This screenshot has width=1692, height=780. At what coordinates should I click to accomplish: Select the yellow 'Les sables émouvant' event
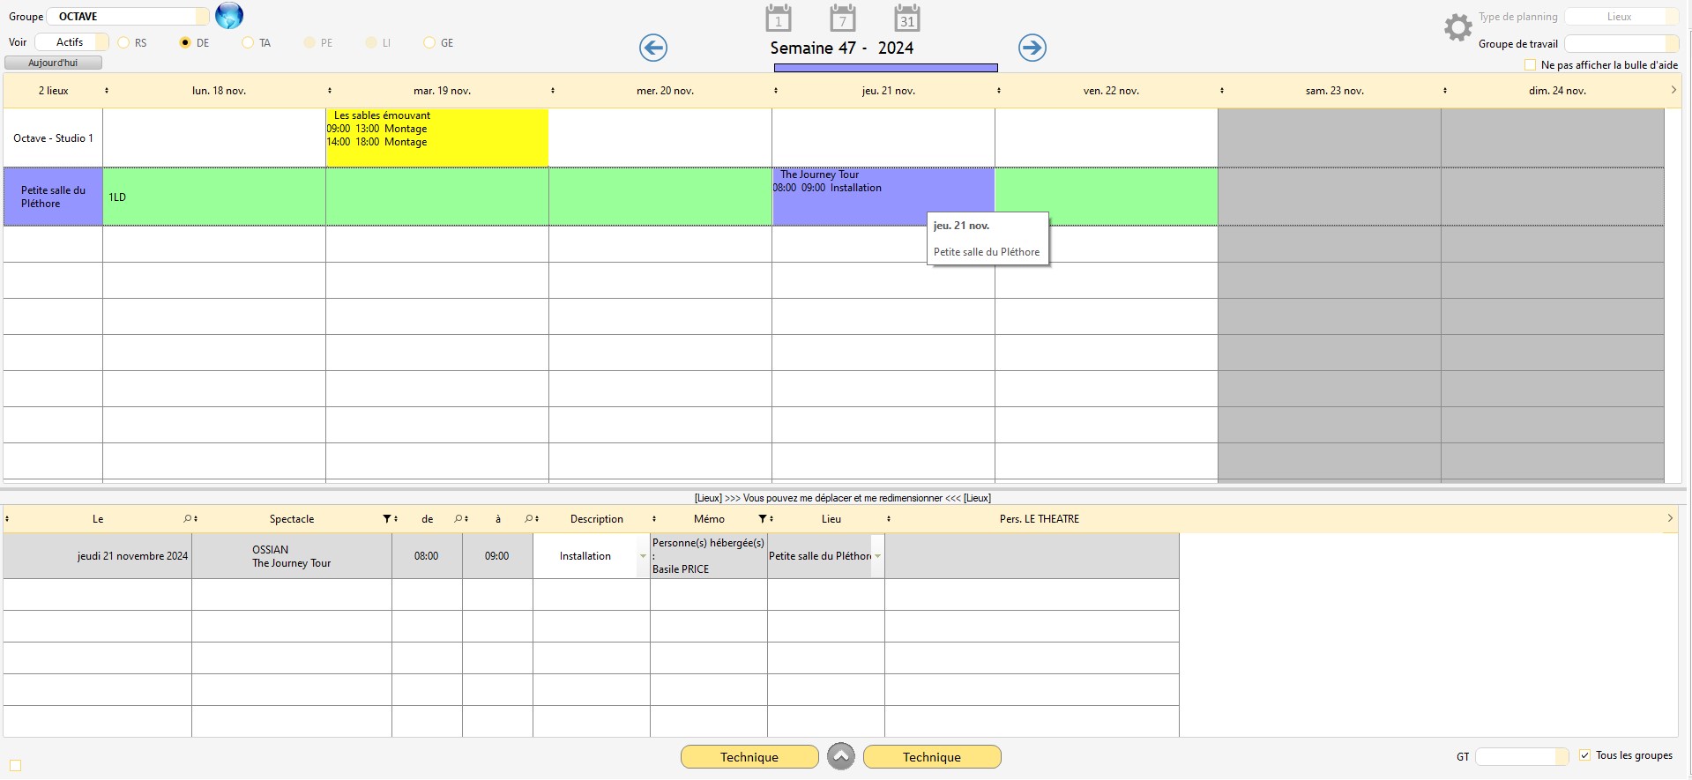436,137
